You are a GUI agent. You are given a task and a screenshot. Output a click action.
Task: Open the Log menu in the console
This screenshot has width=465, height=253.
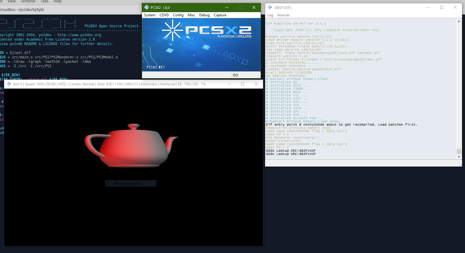point(270,15)
